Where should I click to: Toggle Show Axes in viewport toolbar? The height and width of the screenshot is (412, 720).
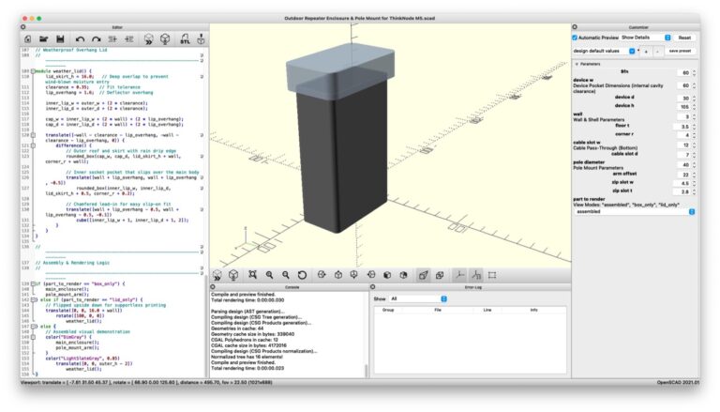459,275
